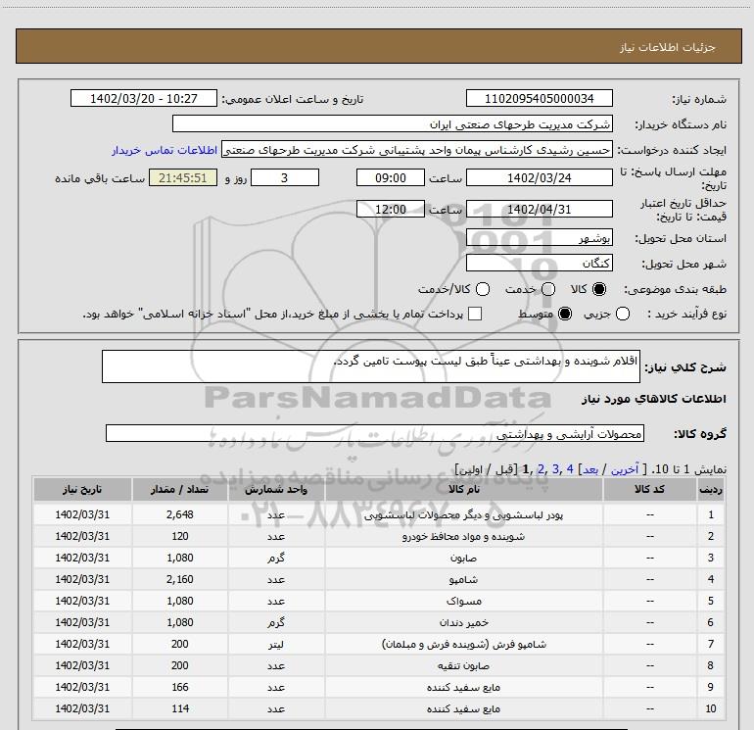The width and height of the screenshot is (754, 730).
Task: Select item شوینده و مواد محافظ خودرو
Action: pyautogui.click(x=463, y=537)
